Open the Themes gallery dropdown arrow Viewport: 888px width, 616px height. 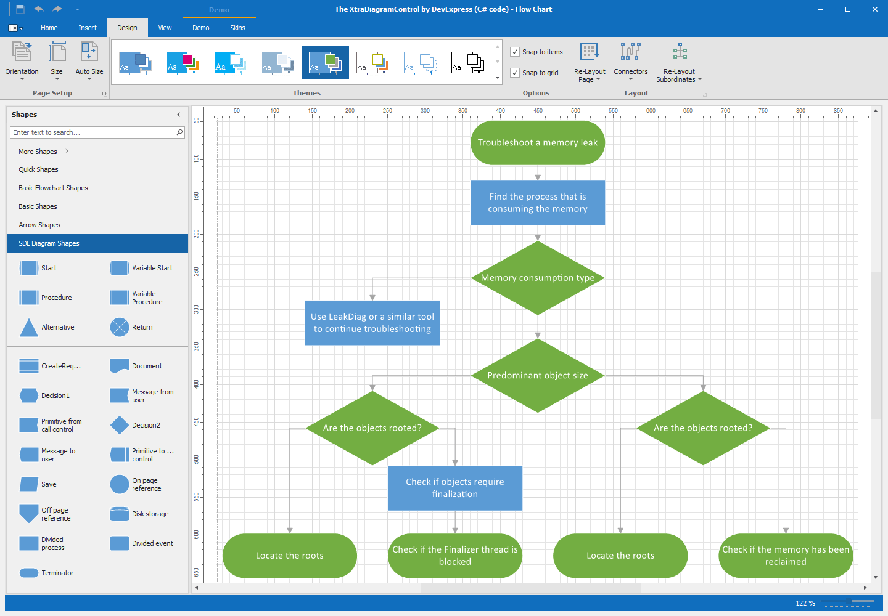[497, 77]
